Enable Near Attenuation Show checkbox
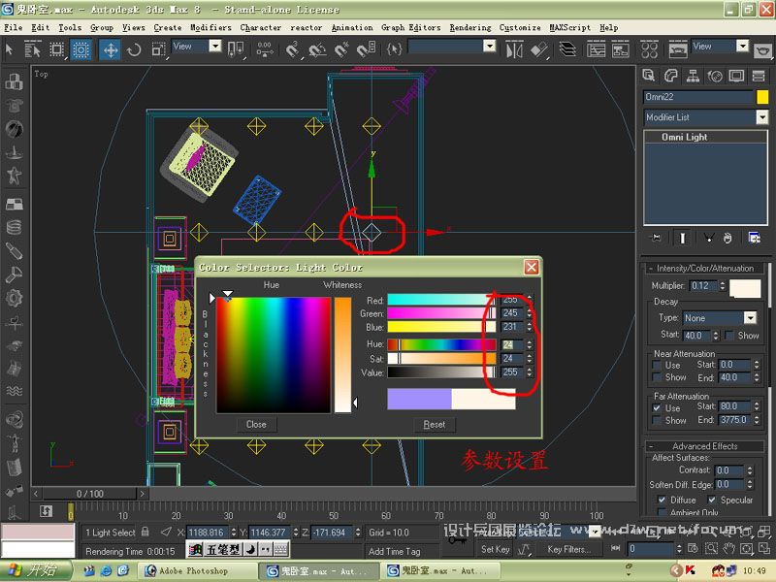The height and width of the screenshot is (582, 776). pyautogui.click(x=657, y=377)
